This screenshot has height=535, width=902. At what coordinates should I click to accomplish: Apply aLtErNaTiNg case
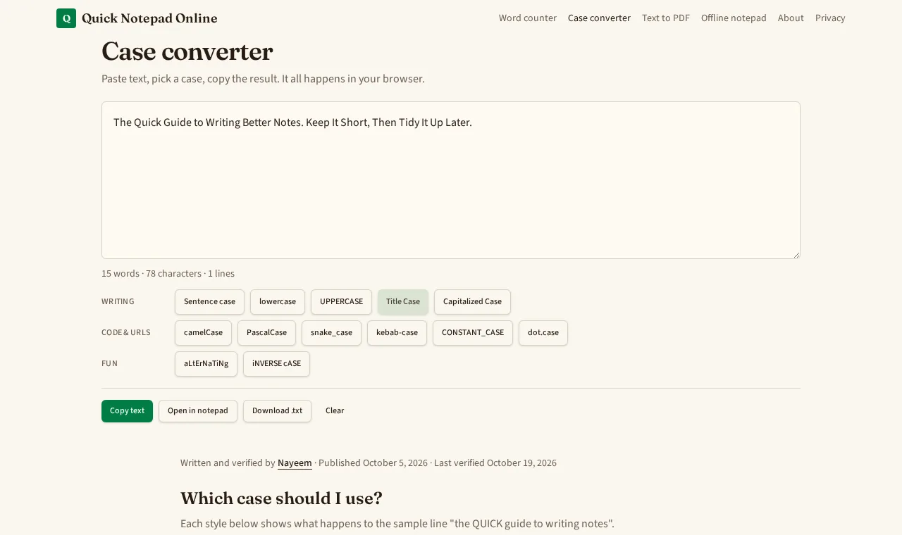click(206, 364)
